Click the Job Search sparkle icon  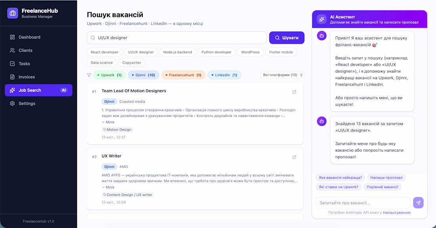[12, 90]
